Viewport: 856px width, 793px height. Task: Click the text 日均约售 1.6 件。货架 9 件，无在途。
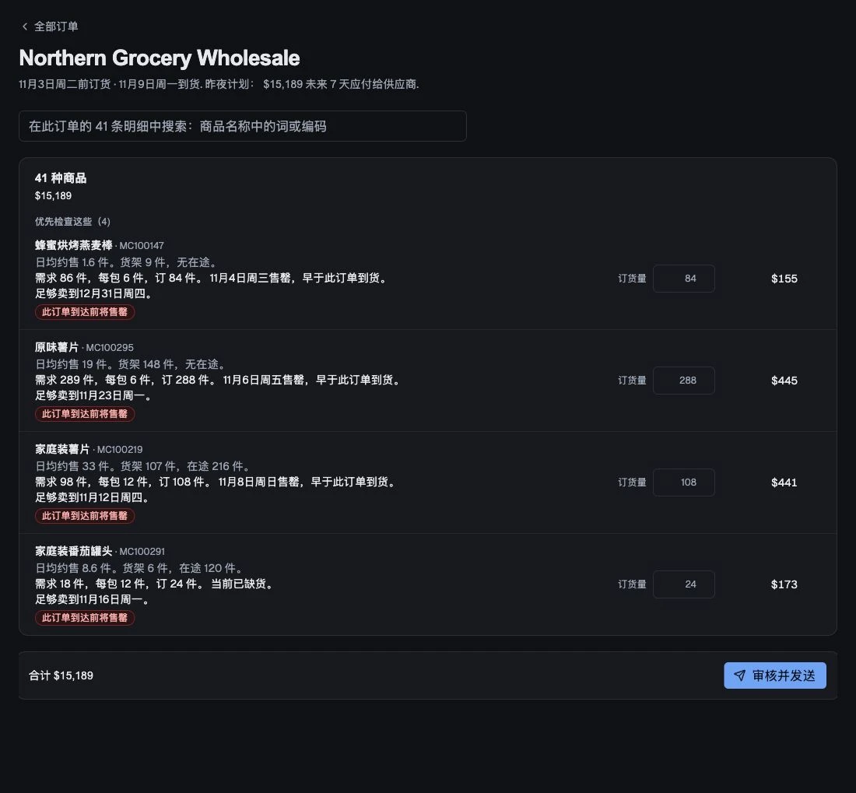pyautogui.click(x=128, y=262)
